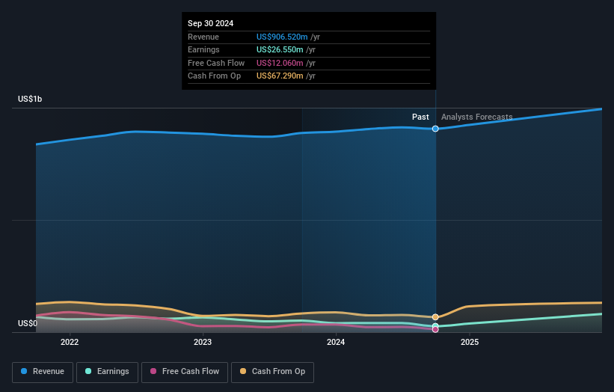Click the US$0 y-axis label

click(28, 323)
